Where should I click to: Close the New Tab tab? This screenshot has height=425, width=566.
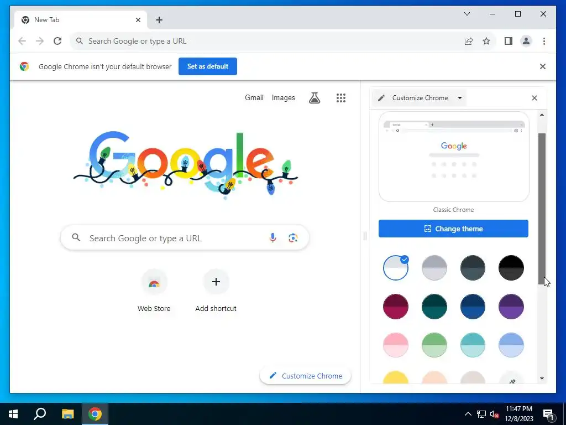point(138,20)
